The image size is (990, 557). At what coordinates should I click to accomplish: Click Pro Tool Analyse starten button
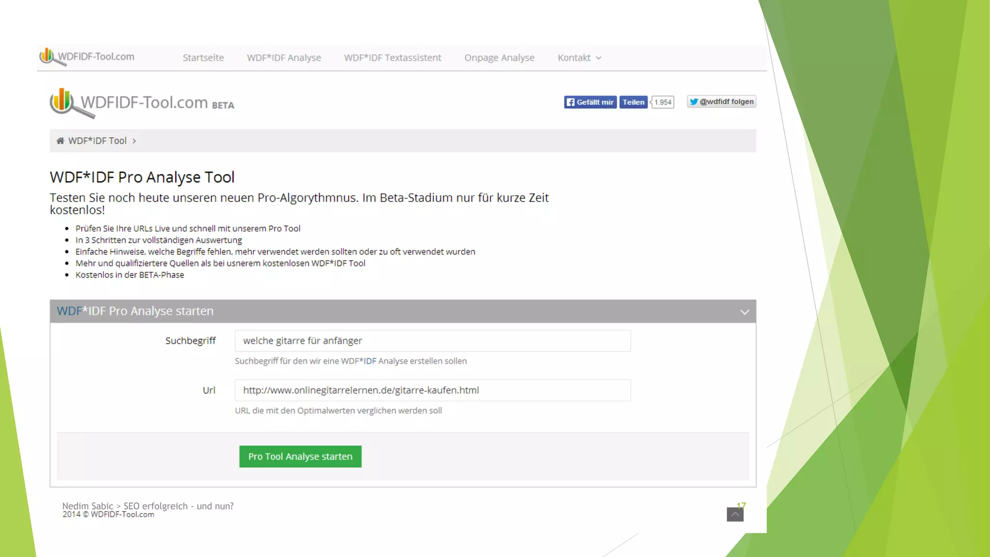(x=300, y=456)
